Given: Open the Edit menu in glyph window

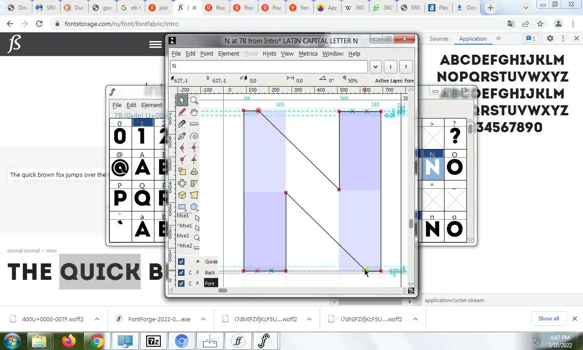Looking at the screenshot, I should pos(190,53).
